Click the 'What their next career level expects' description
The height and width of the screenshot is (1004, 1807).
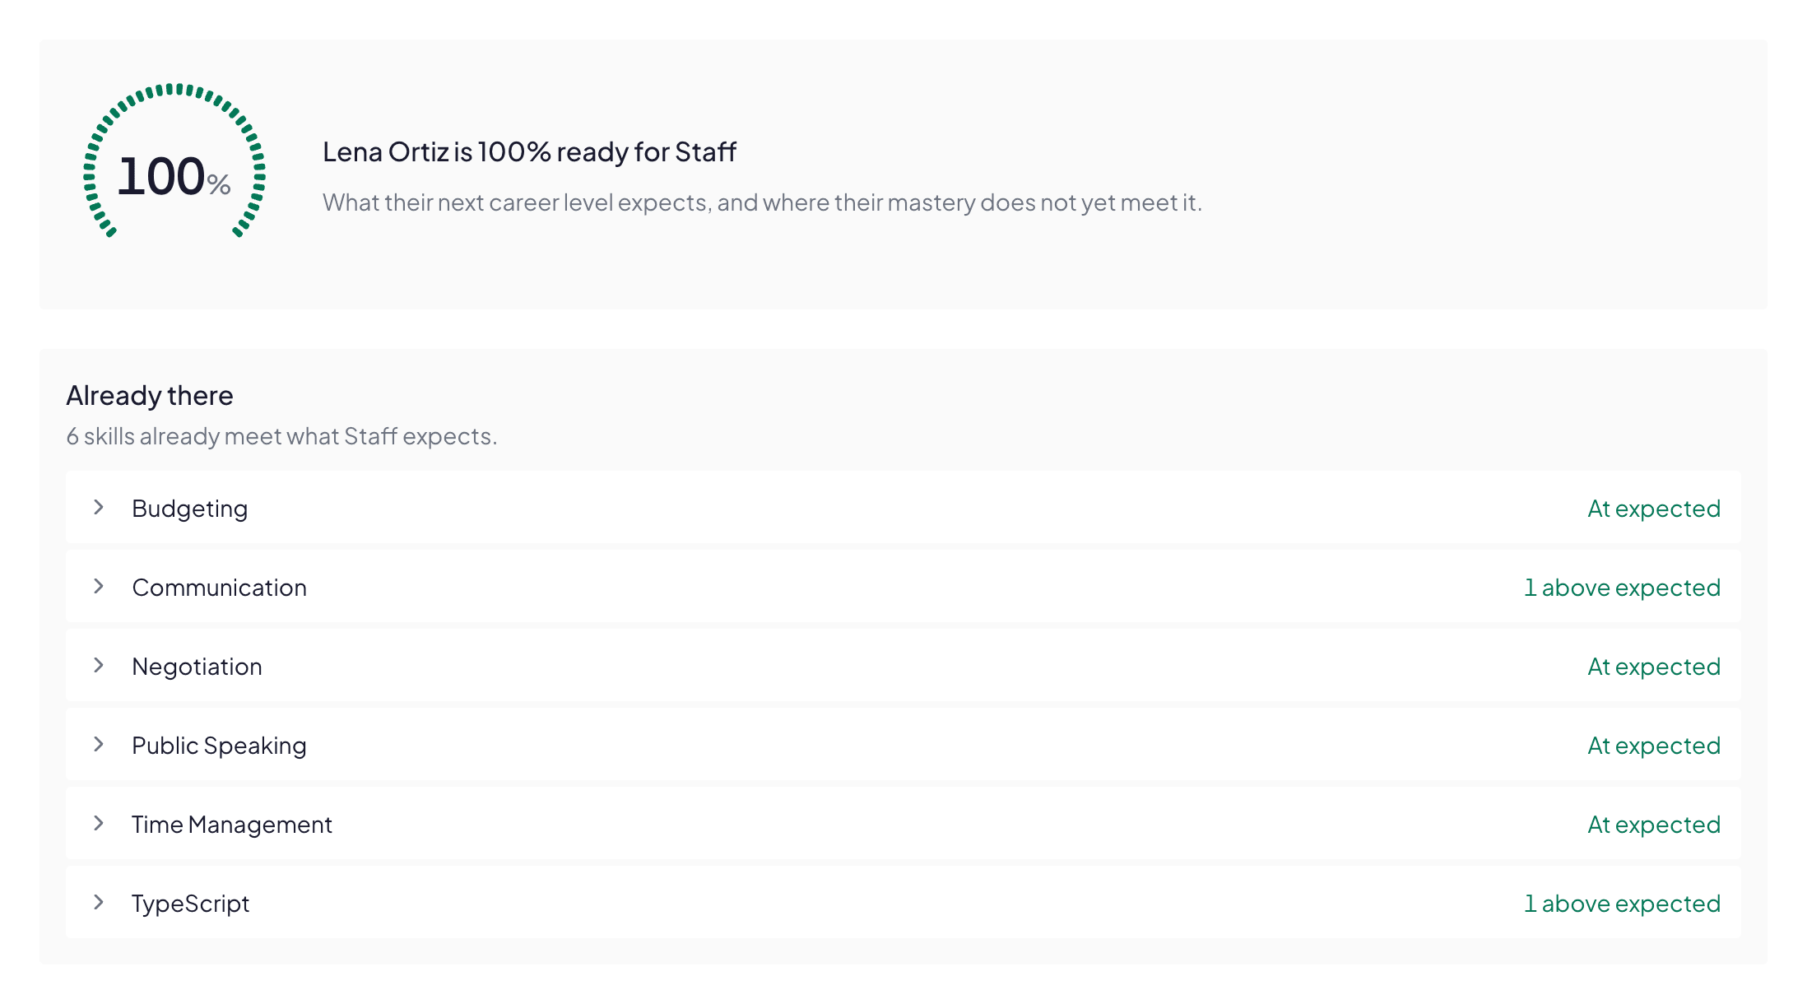pyautogui.click(x=762, y=202)
